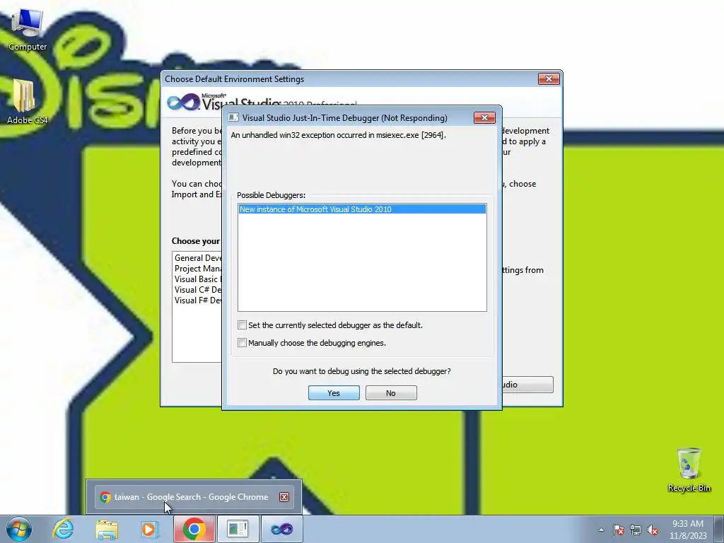Show hidden system tray icons
This screenshot has width=724, height=543.
point(601,530)
